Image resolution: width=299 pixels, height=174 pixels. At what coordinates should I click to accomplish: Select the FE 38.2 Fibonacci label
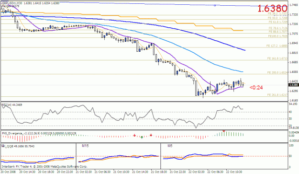tap(278, 13)
